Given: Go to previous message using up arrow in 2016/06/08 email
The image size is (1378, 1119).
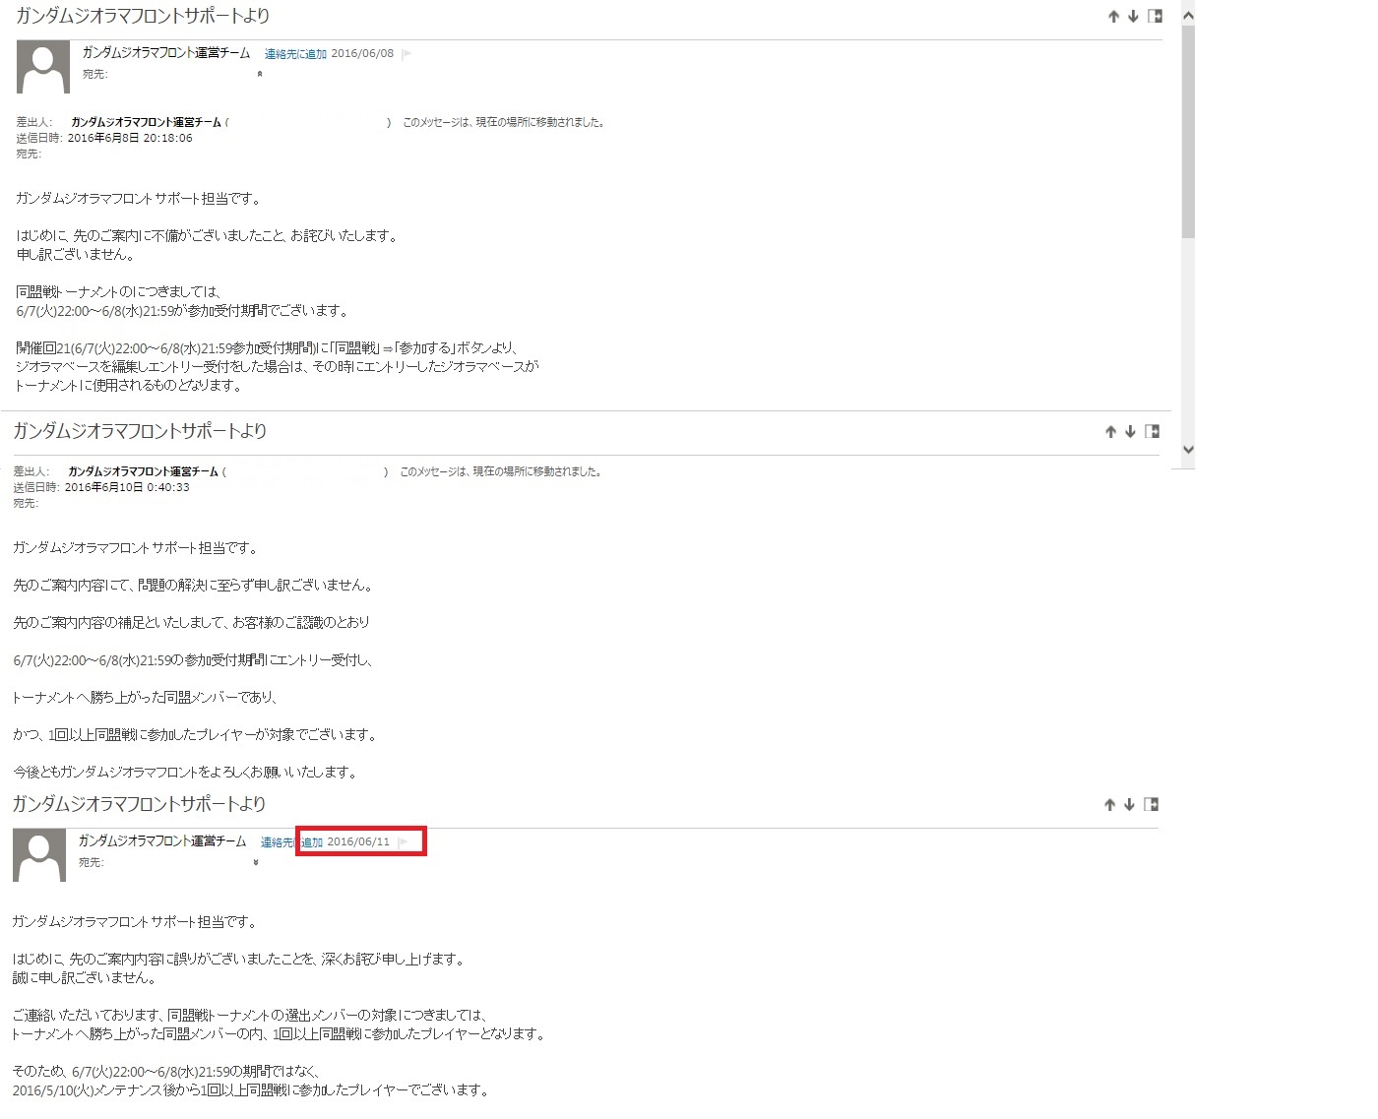Looking at the screenshot, I should [1113, 17].
